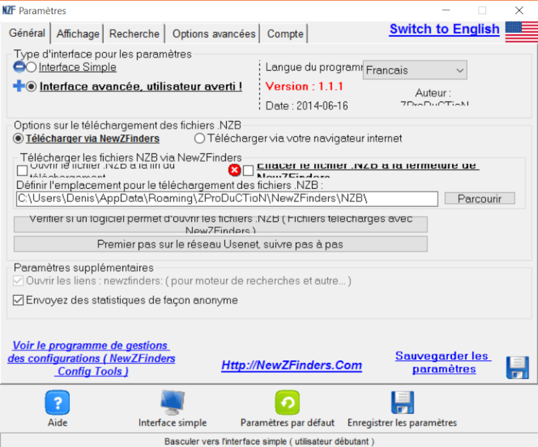The height and width of the screenshot is (447, 538).
Task: Close the Paramètres window
Action: click(519, 11)
